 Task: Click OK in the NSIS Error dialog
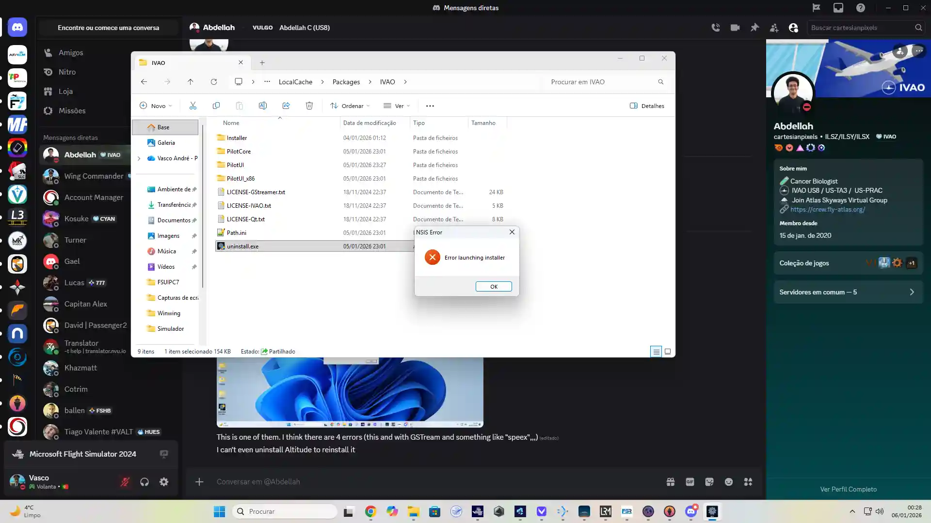pos(494,287)
